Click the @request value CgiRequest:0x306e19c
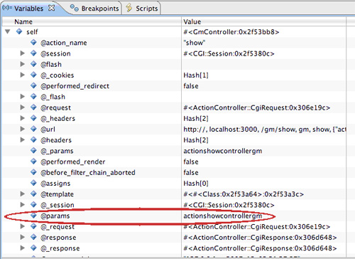Viewport: 355px width, 259px height. tap(256, 107)
